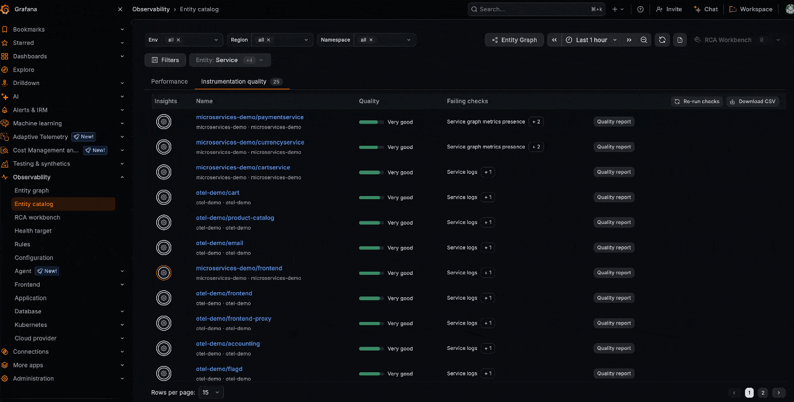Click the Dashboards grid icon
This screenshot has height=402, width=794.
point(5,56)
